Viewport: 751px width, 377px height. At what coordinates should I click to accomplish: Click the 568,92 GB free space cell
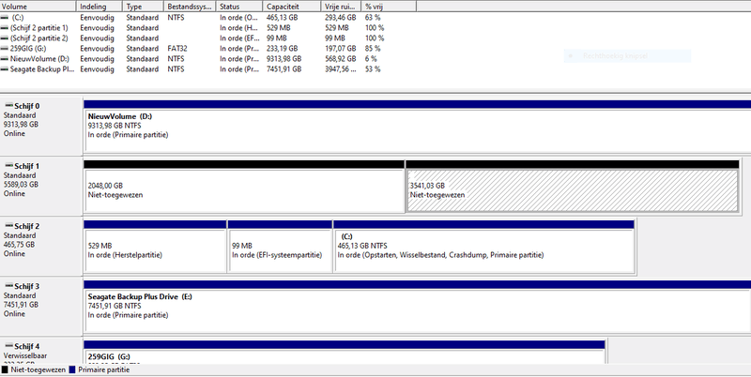click(341, 59)
